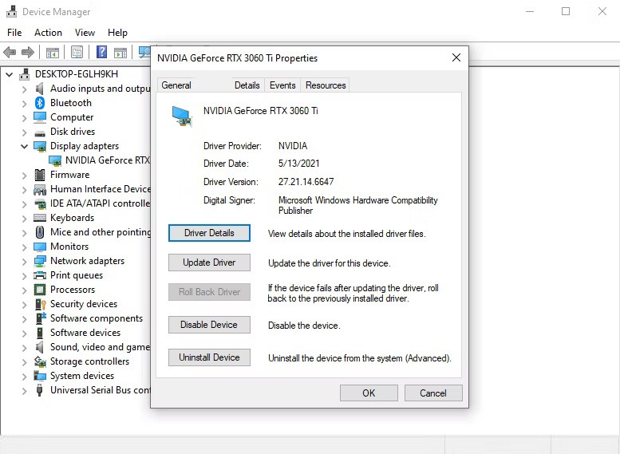The height and width of the screenshot is (454, 620).
Task: Collapse the Display adapters tree node
Action: [25, 146]
